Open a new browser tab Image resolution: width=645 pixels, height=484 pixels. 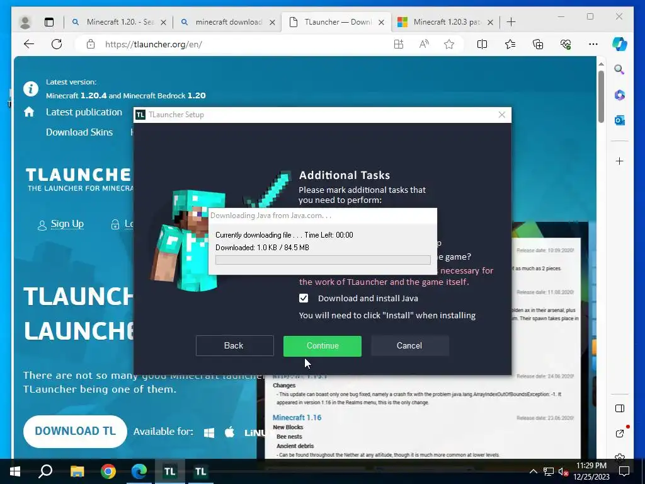coord(511,22)
